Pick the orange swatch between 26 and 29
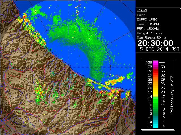This screenshot has height=135, width=181. coord(156,79)
